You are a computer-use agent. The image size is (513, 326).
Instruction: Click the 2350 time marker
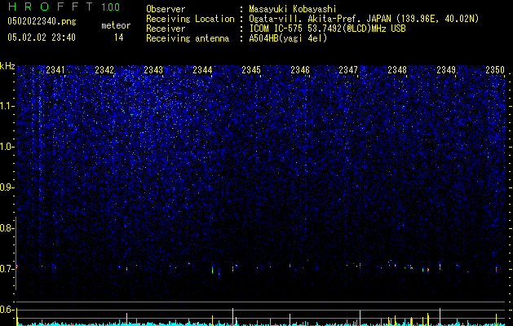[x=495, y=70]
